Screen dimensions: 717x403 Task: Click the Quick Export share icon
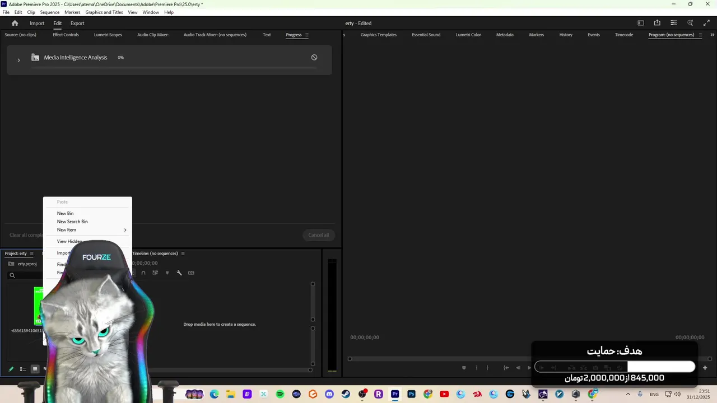(x=657, y=23)
